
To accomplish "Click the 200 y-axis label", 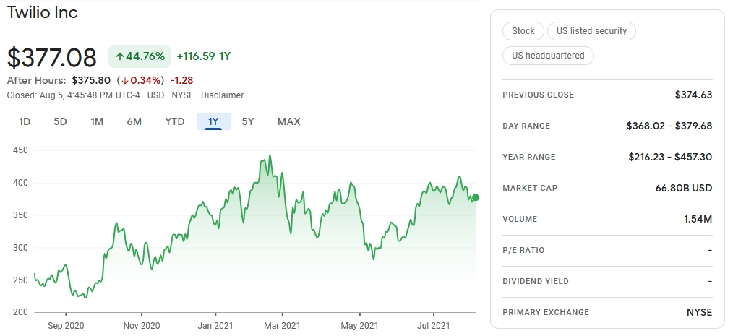I will point(20,312).
